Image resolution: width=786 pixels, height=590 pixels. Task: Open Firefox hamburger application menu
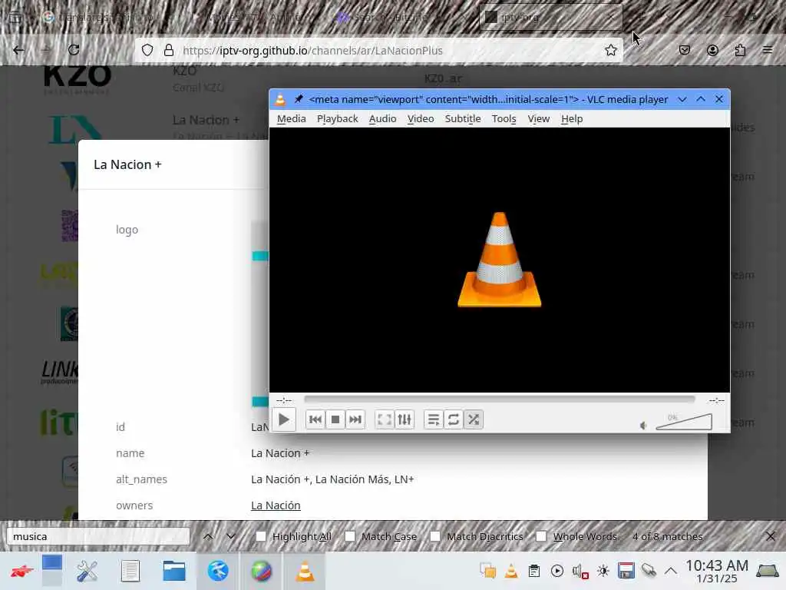[768, 50]
